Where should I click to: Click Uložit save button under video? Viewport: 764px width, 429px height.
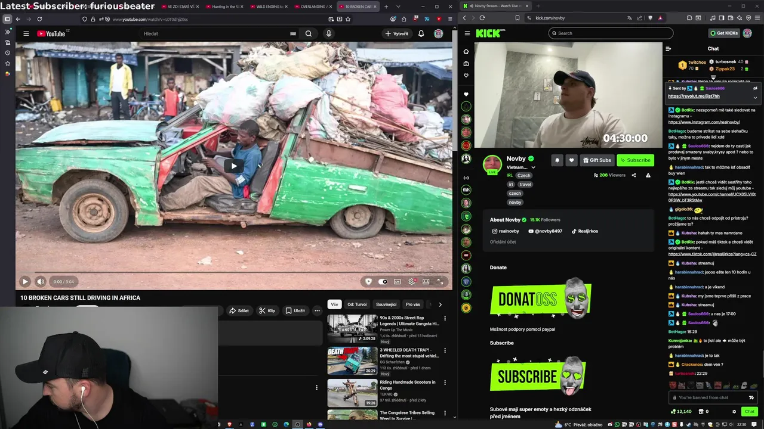click(x=295, y=310)
